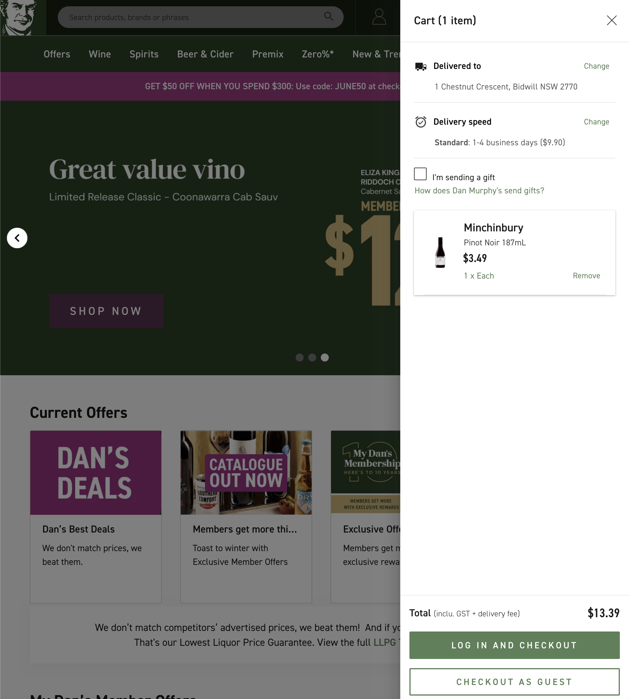Close the cart panel with the X
The image size is (629, 699).
tap(612, 20)
